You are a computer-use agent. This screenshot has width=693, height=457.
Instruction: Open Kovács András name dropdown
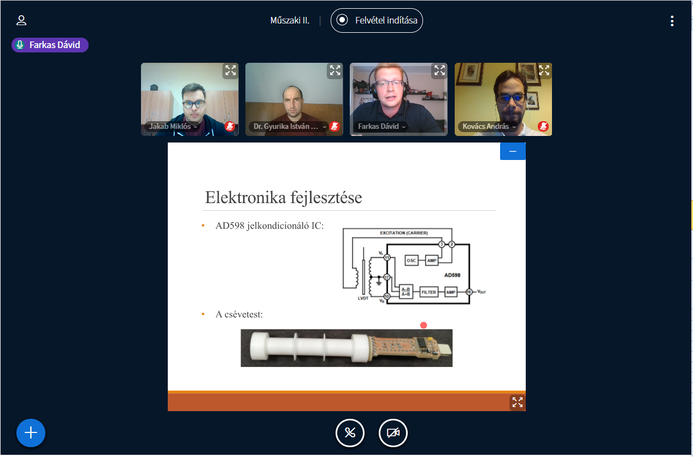[x=486, y=127]
